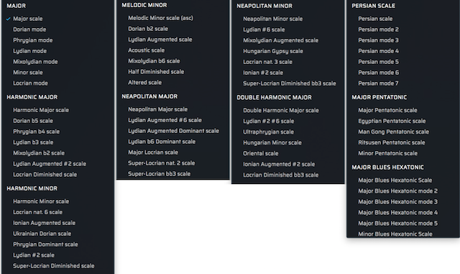Select Neapolitan Minor scale

[x=272, y=19]
